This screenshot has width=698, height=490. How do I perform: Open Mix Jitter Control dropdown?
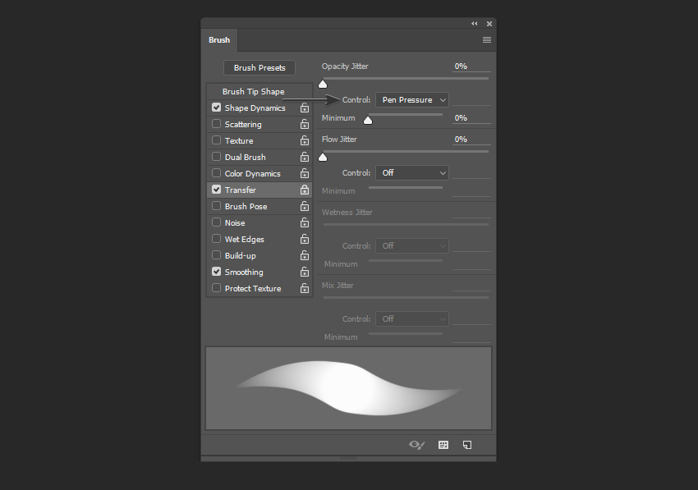(412, 318)
